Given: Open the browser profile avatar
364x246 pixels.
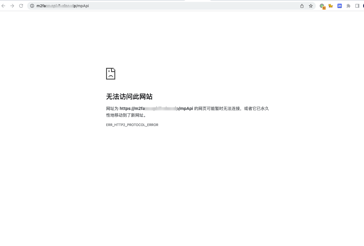Looking at the screenshot, I should (363, 6).
